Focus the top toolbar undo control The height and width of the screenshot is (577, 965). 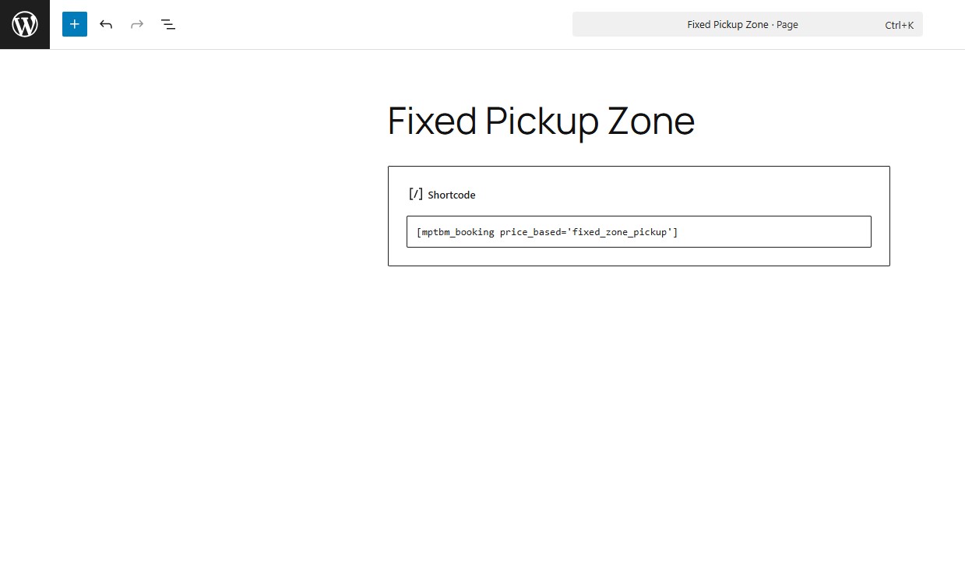point(106,24)
